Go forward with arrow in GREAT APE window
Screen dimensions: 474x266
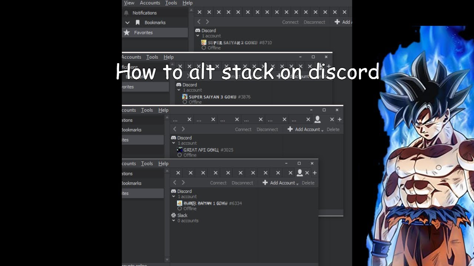[x=183, y=129]
